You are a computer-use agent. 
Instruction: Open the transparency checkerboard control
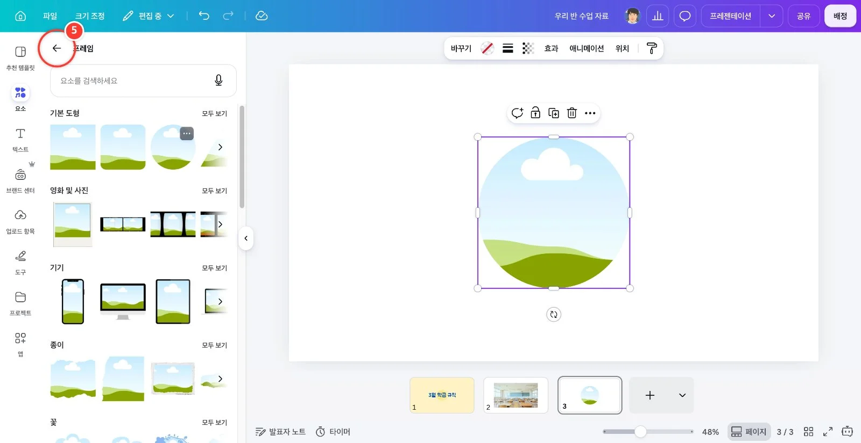[x=528, y=48]
